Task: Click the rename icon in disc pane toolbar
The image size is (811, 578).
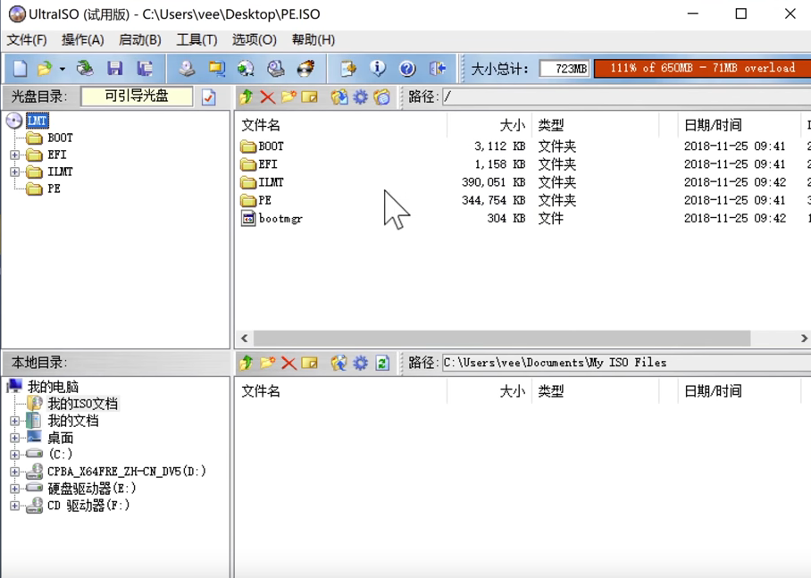Action: click(310, 96)
